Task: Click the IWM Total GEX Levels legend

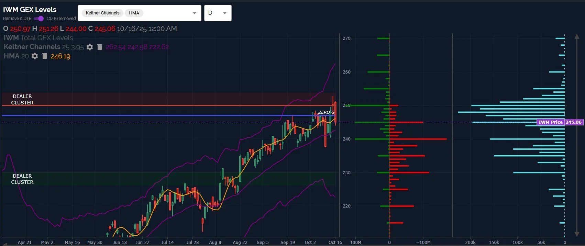Action: (38, 38)
